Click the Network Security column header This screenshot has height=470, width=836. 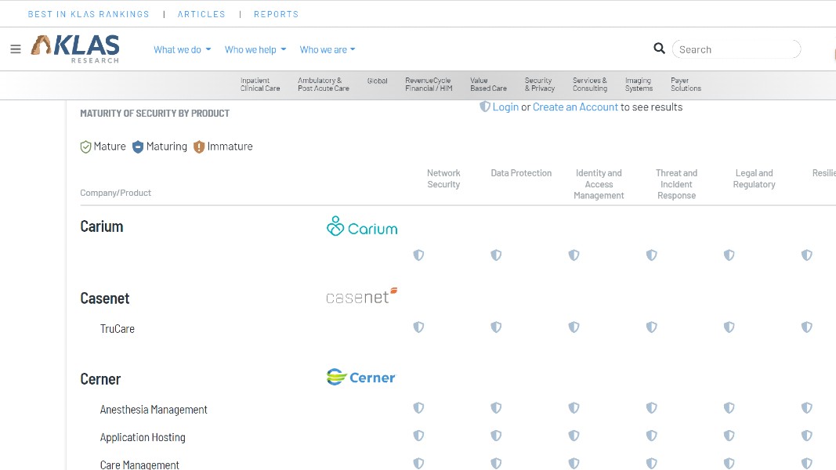coord(443,179)
